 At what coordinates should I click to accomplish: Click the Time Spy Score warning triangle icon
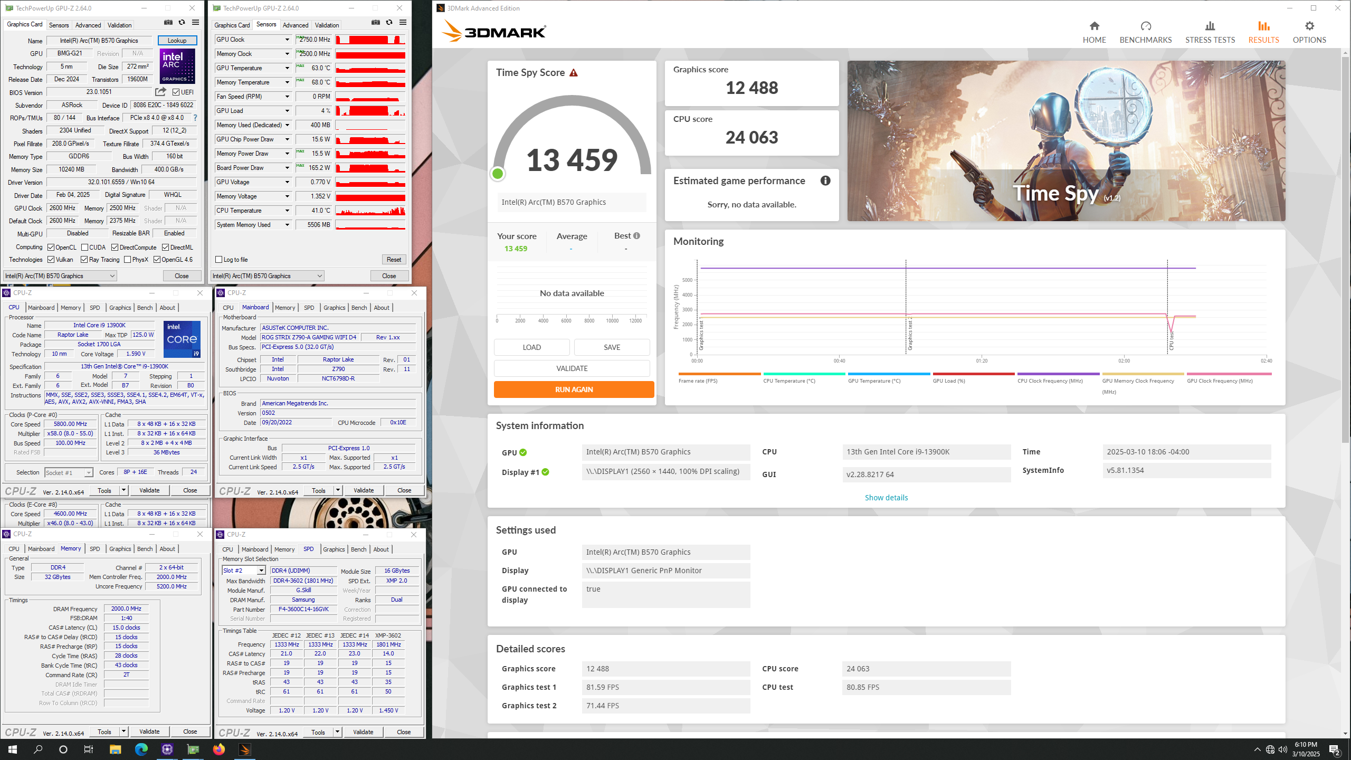(574, 73)
